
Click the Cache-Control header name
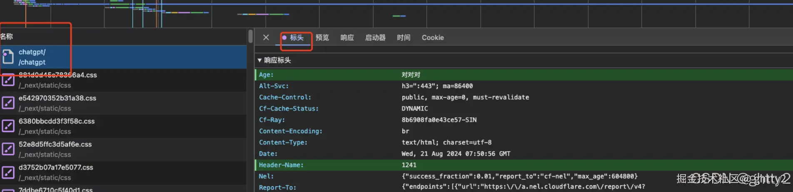(285, 97)
